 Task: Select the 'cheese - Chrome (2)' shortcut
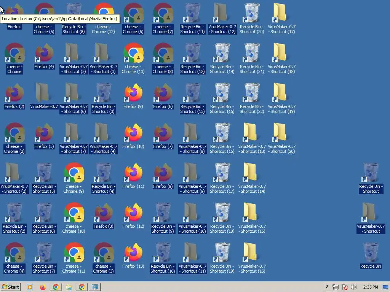(x=14, y=138)
